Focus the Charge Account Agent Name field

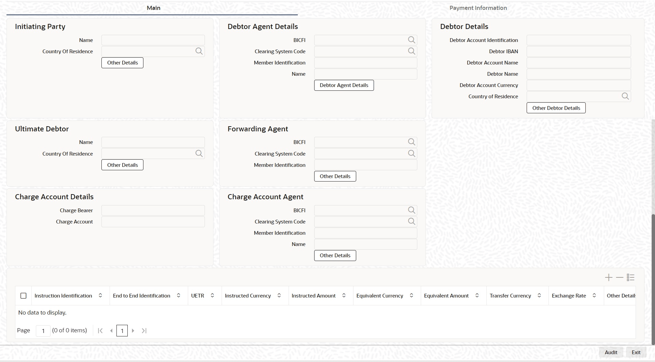365,244
